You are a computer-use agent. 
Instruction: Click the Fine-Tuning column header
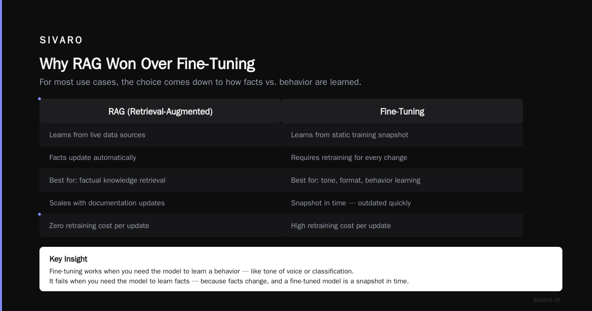click(402, 111)
